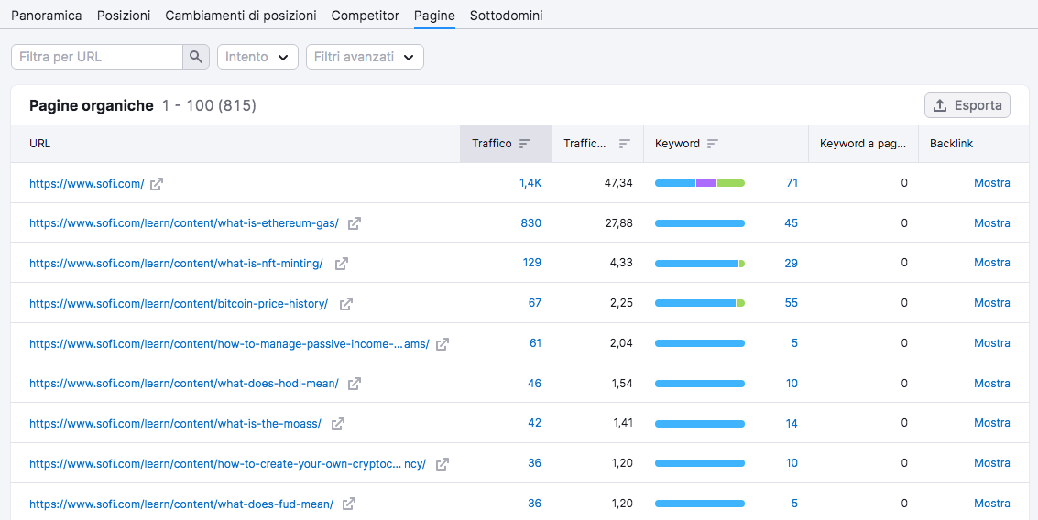Click the keyword intent bar for sofi.com homepage
The height and width of the screenshot is (520, 1038).
click(699, 183)
